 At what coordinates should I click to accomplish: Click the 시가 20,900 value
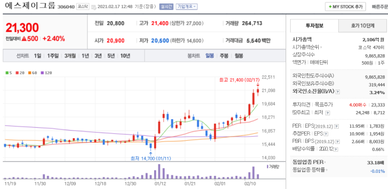click(x=115, y=41)
